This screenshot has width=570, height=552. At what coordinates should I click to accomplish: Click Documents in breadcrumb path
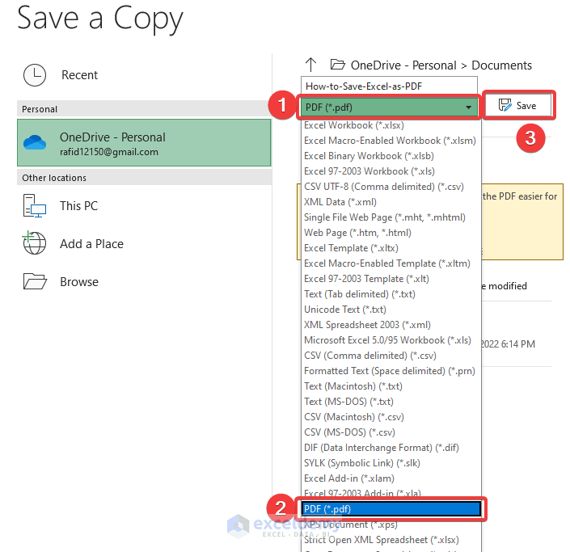click(501, 65)
